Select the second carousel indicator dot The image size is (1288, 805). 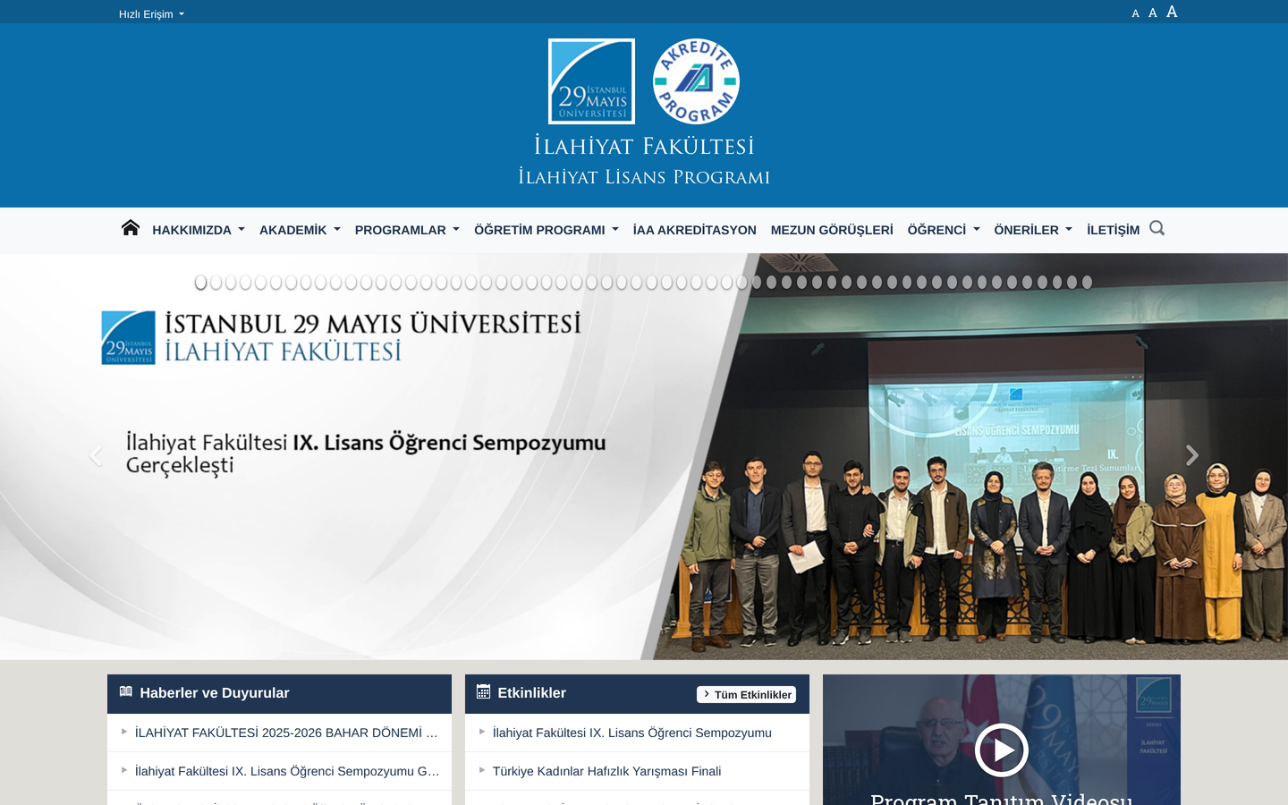pos(216,283)
